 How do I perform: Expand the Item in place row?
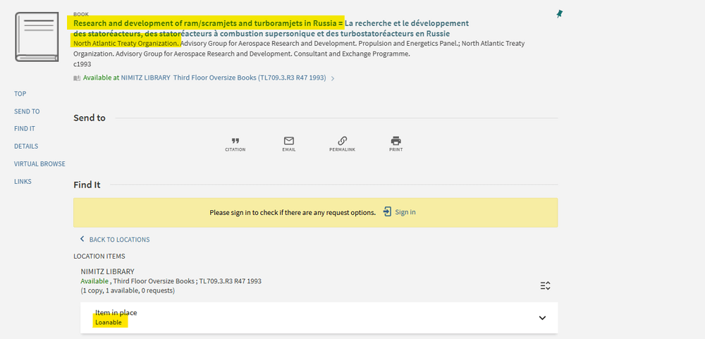tap(541, 318)
